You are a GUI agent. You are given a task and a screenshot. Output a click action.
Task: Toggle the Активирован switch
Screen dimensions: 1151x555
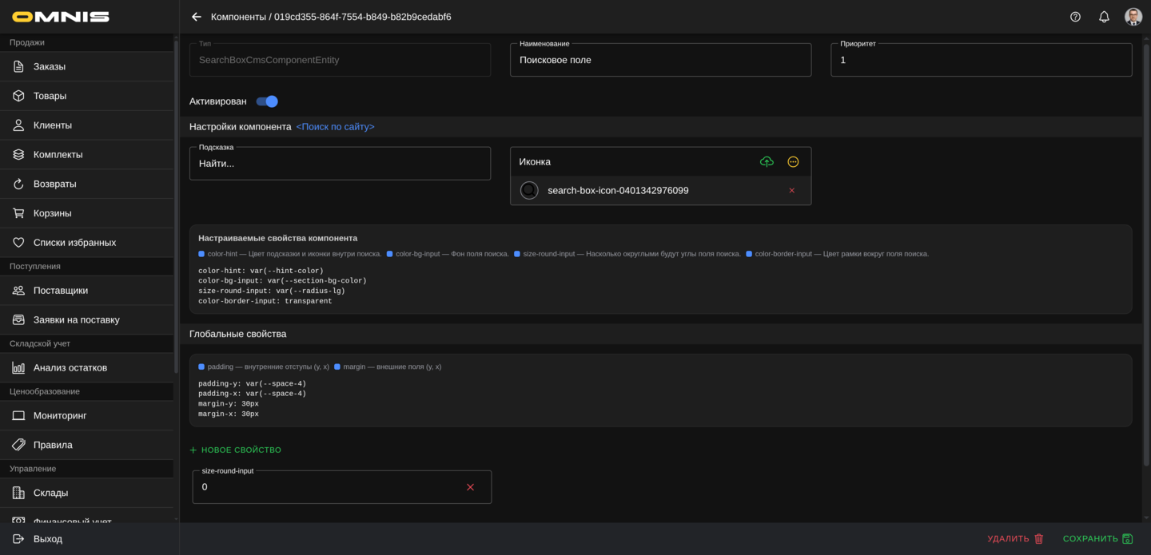[x=267, y=101]
